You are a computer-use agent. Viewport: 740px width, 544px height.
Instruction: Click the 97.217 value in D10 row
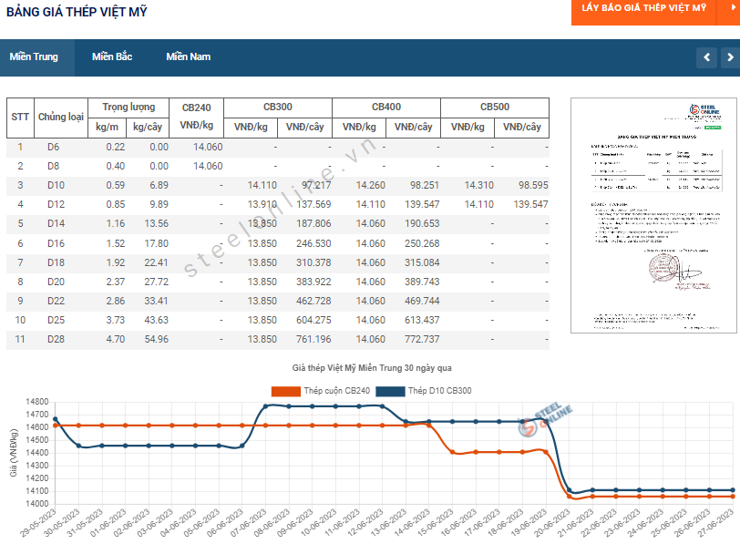316,185
